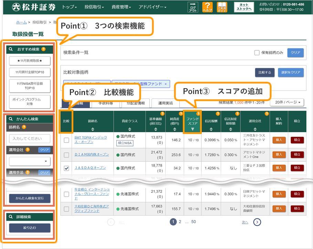This screenshot has width=313, height=249.
Task: Uncheck compare box for JASDAQオープン
Action: (66, 168)
